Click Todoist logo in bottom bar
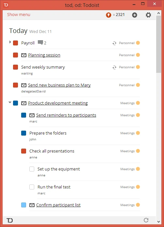The image size is (164, 227). pyautogui.click(x=10, y=220)
